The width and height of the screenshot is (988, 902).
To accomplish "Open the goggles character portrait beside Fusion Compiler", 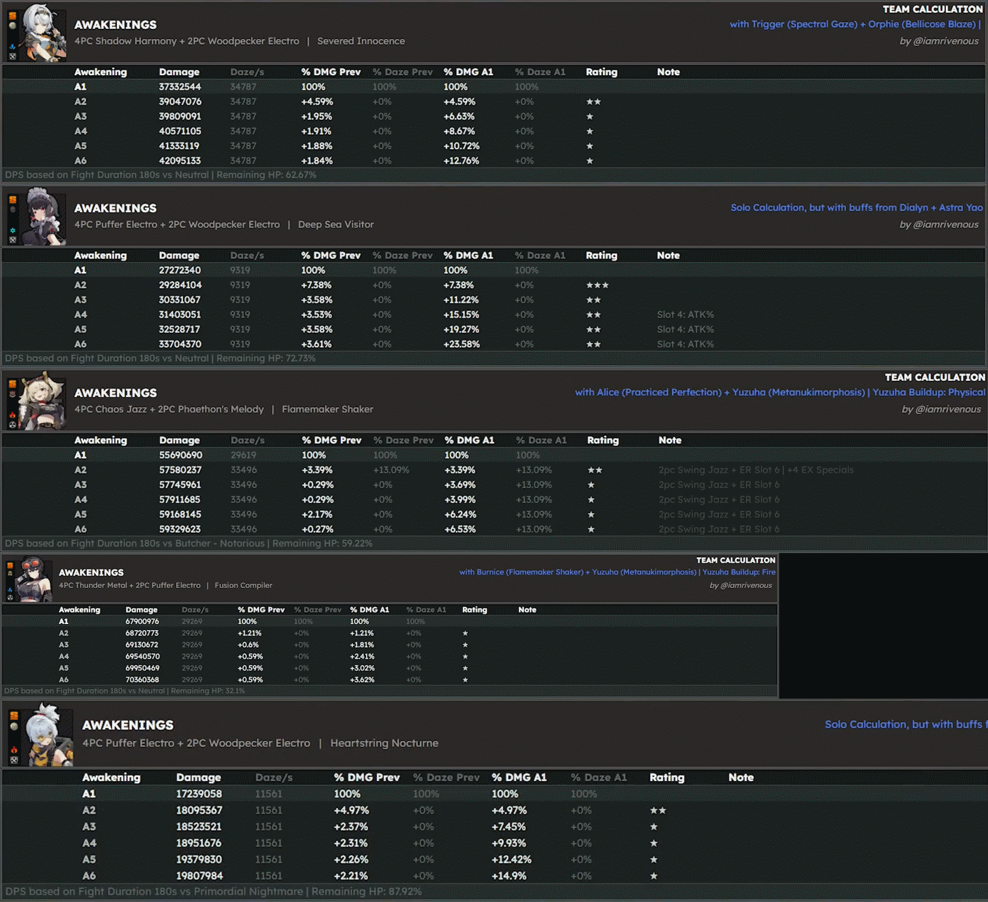I will tap(35, 579).
